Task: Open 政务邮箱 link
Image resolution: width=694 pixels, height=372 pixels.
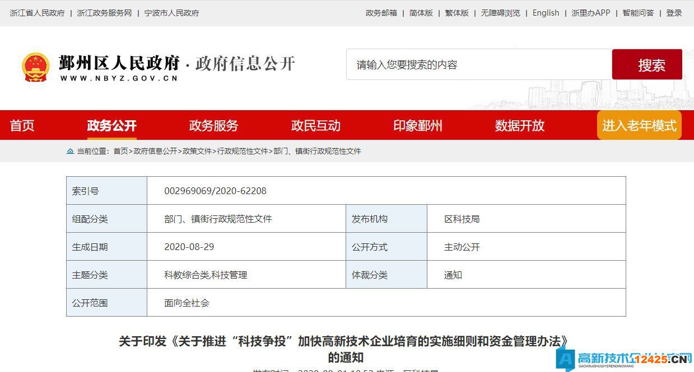Action: (x=381, y=13)
